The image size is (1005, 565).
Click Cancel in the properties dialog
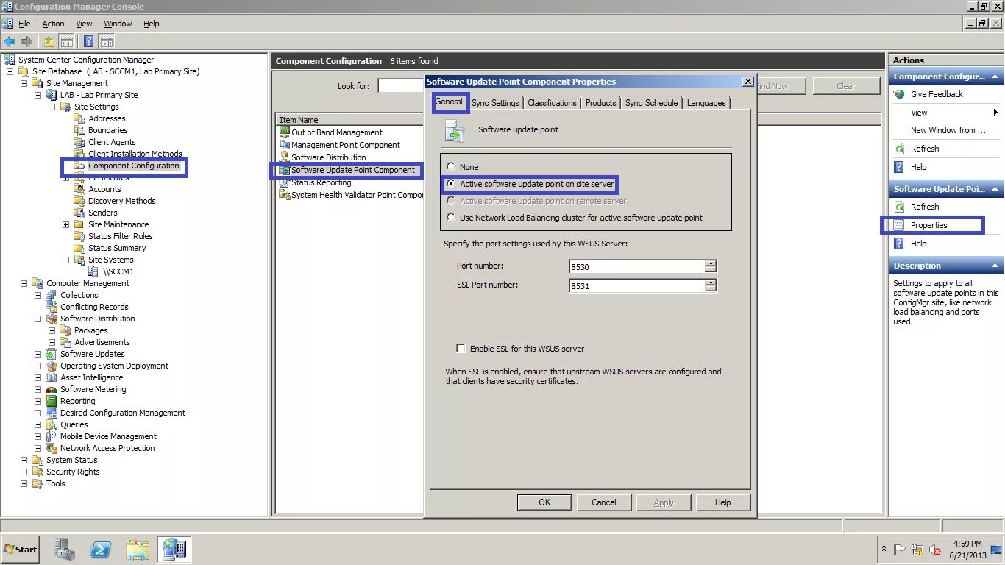603,502
